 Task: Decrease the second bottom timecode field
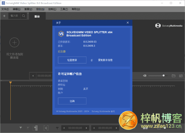tap(94, 128)
